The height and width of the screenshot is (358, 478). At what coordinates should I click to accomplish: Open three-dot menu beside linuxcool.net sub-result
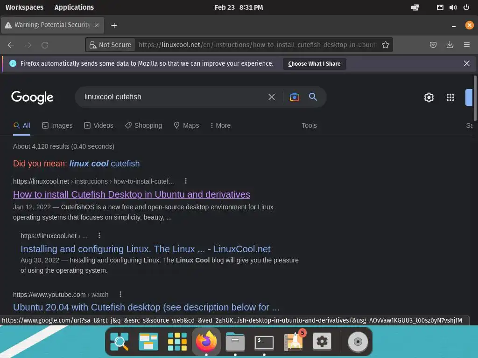click(x=99, y=235)
